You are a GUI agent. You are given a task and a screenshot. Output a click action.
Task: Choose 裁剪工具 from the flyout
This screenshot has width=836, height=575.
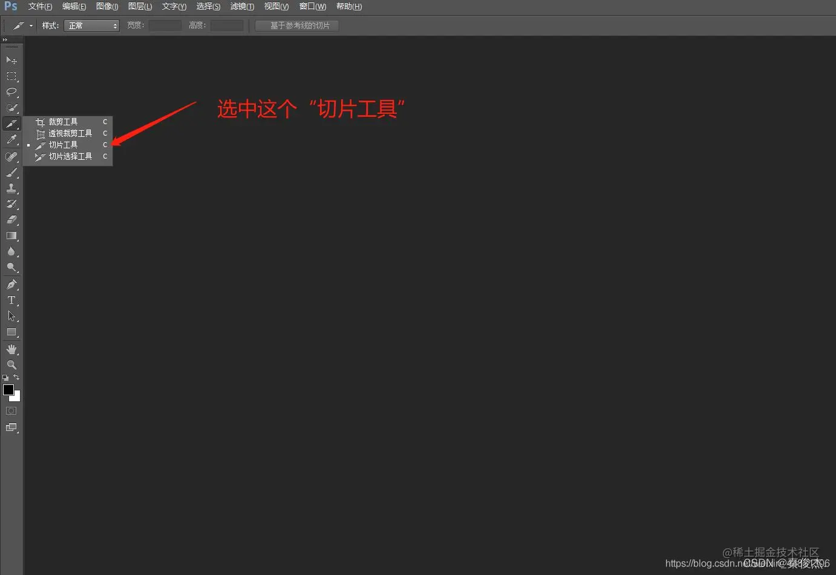pyautogui.click(x=68, y=122)
